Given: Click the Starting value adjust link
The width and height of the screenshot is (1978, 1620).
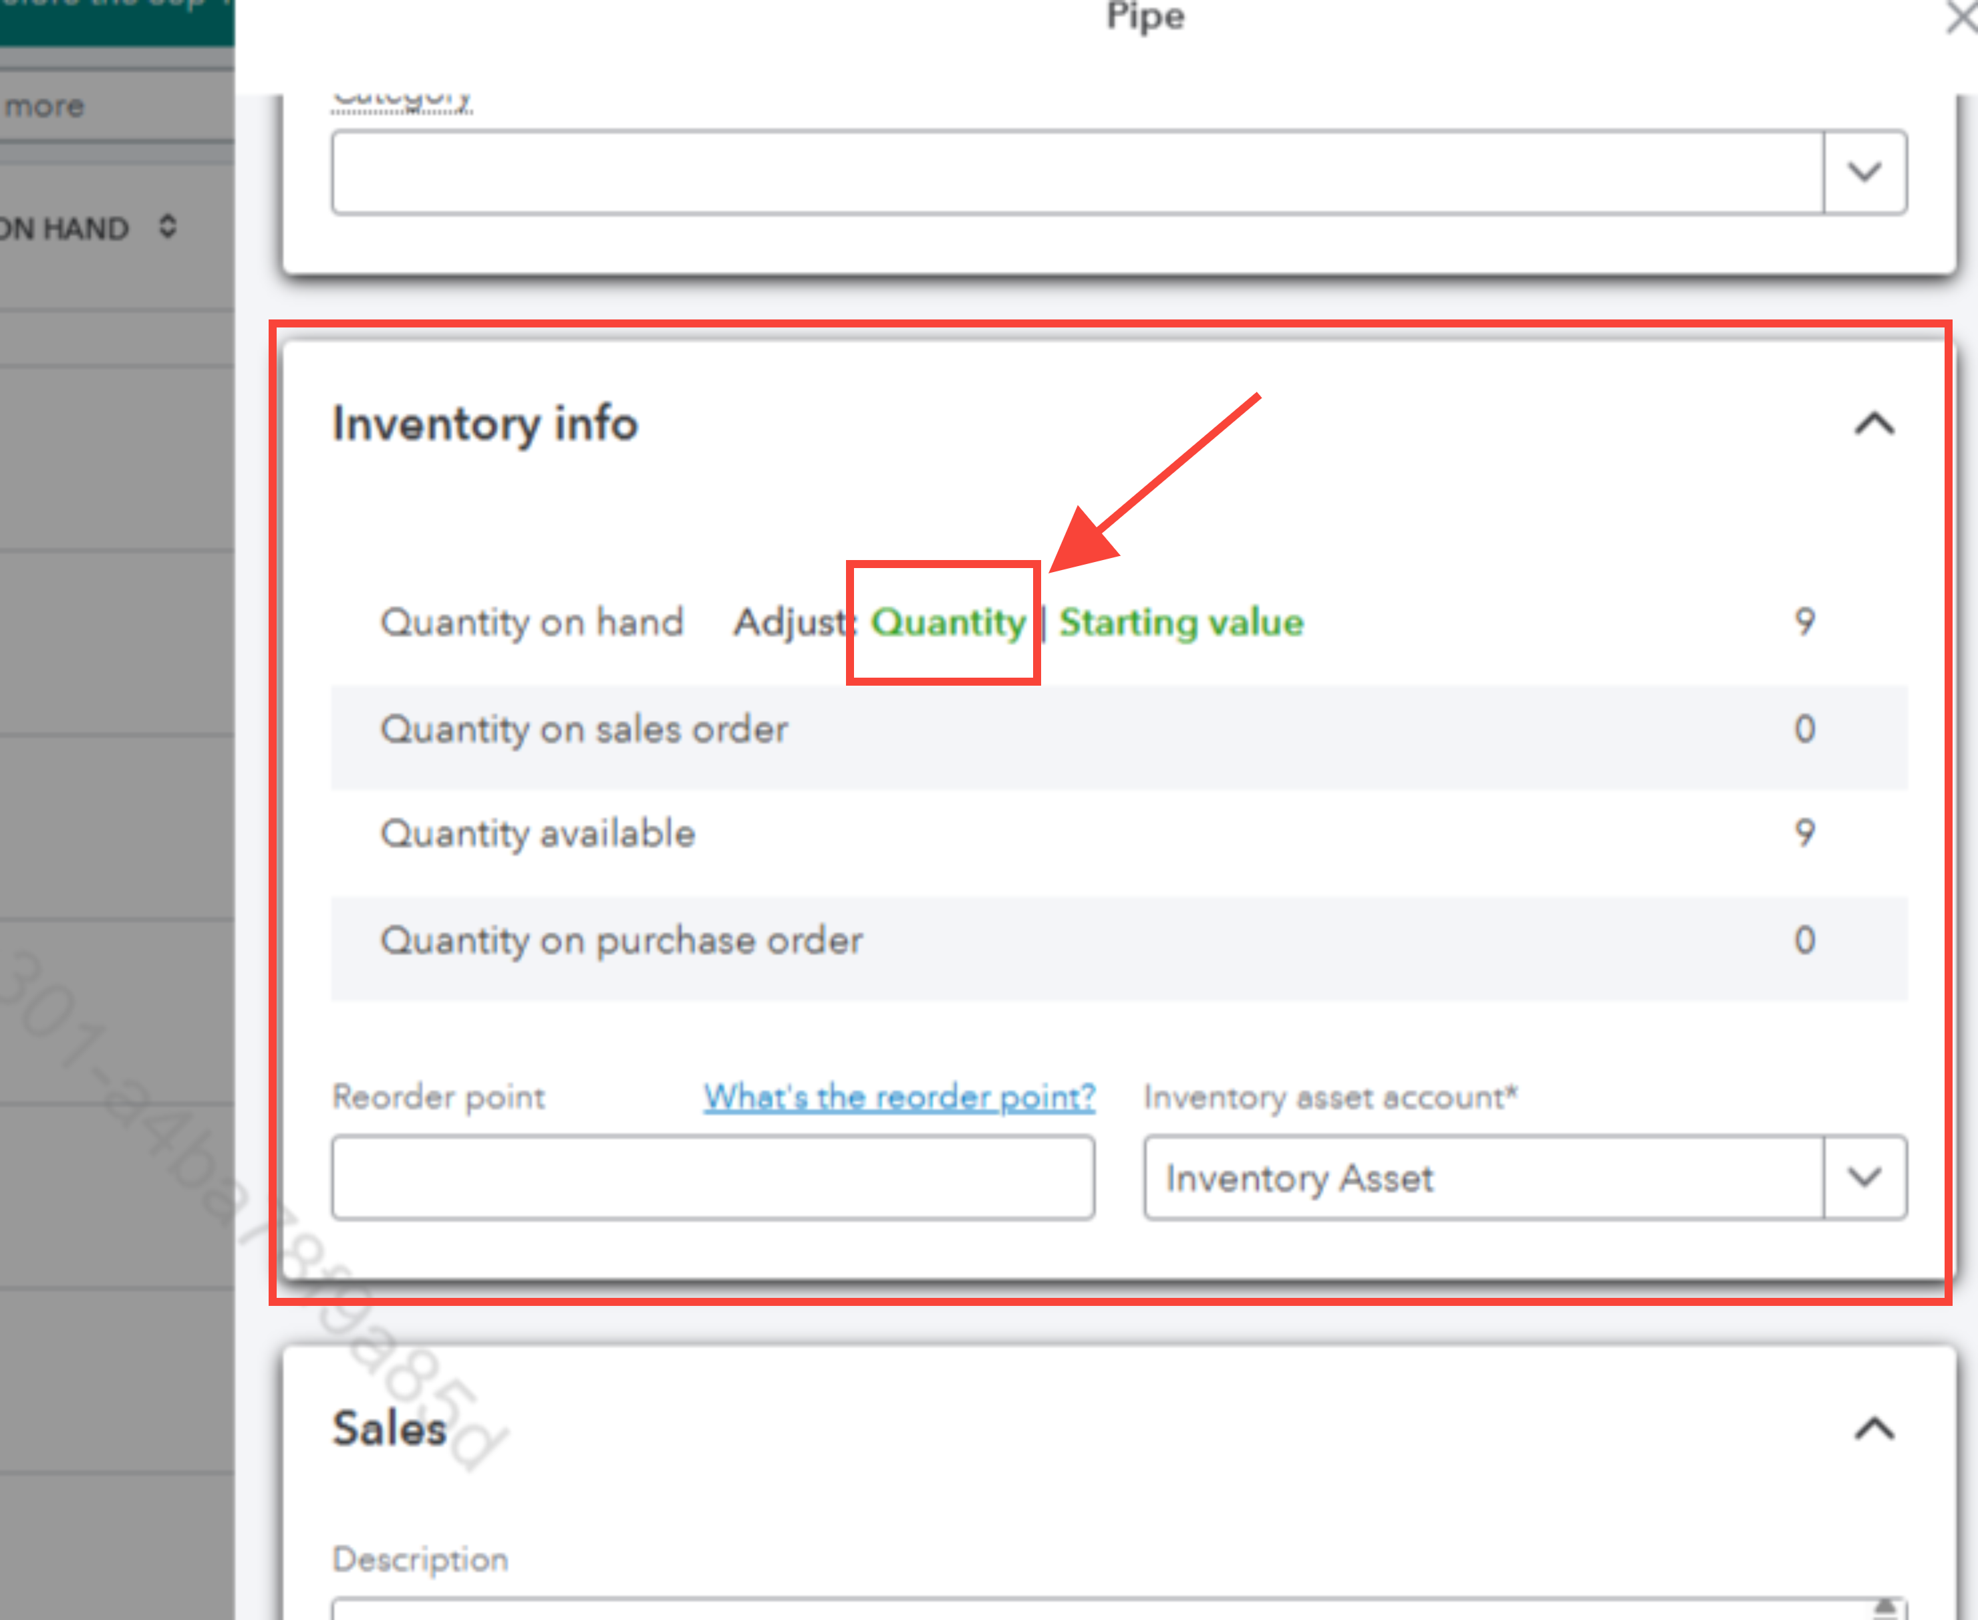Looking at the screenshot, I should (x=1180, y=622).
